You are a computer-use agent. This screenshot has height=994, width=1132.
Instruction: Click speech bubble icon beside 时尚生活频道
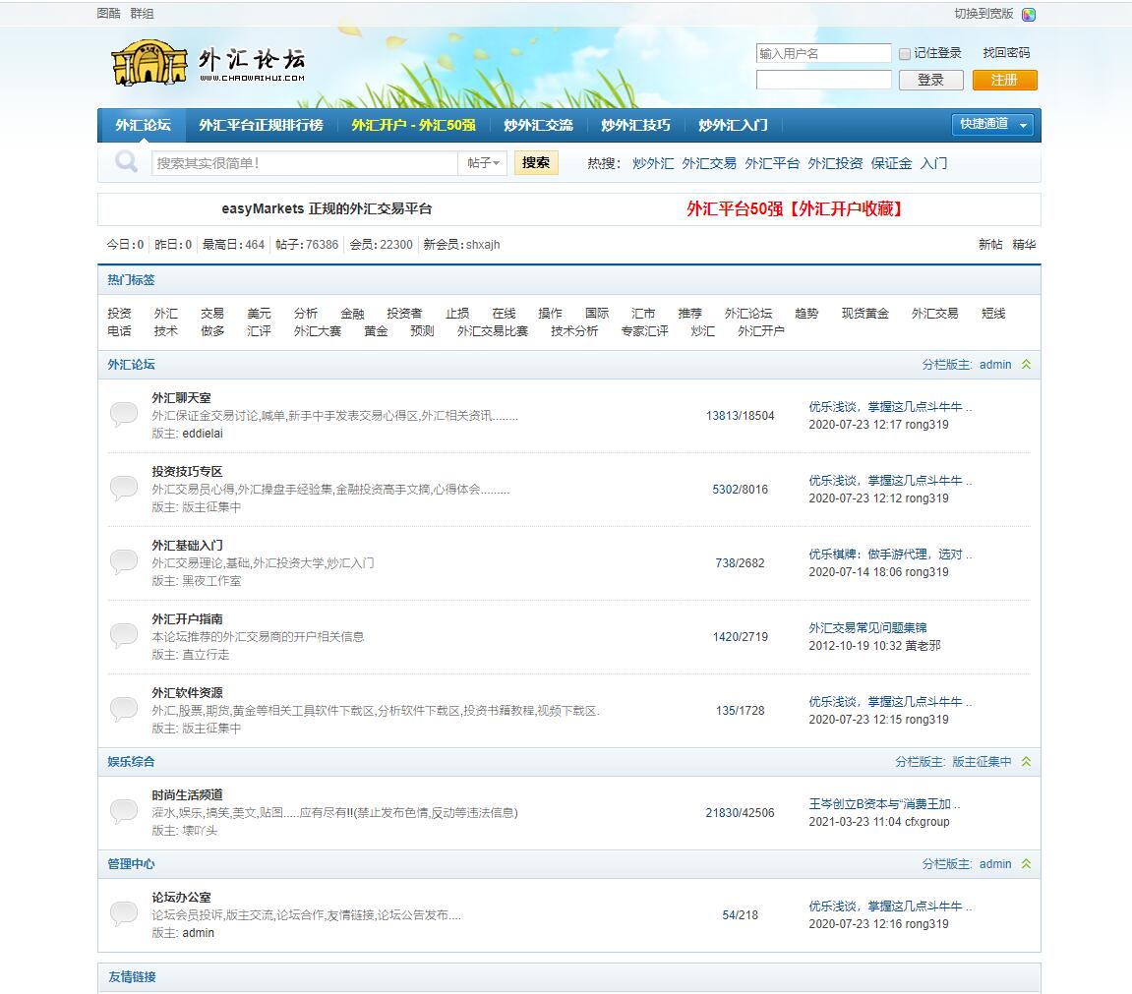[x=124, y=812]
